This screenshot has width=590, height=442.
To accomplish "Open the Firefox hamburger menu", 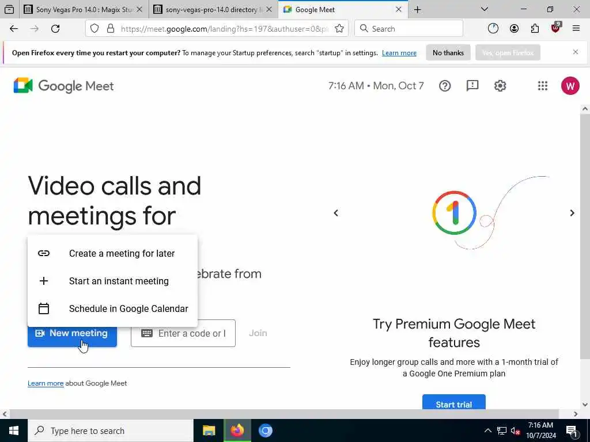I will tap(576, 29).
